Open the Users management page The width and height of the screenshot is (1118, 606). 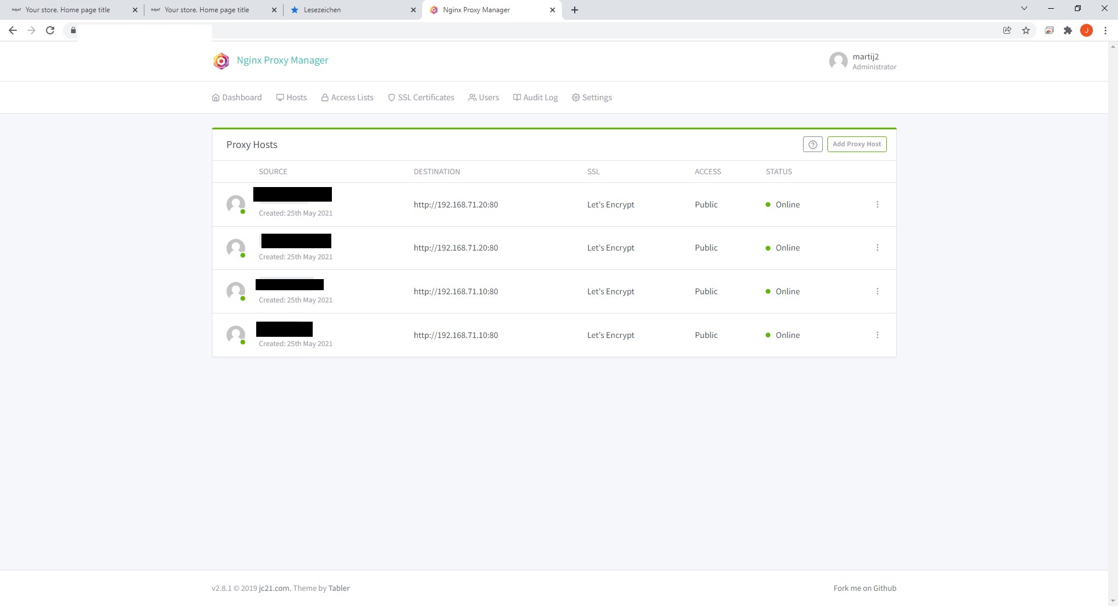pyautogui.click(x=483, y=97)
